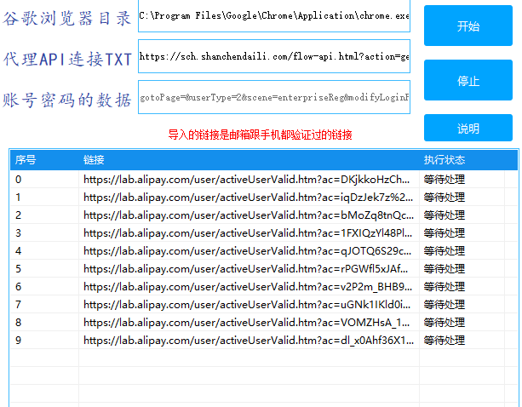Select row 7 link with uGNk1IKld0i

tap(247, 305)
